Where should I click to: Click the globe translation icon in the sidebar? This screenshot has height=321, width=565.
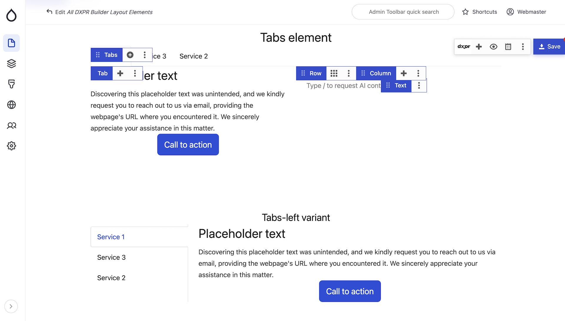point(11,105)
